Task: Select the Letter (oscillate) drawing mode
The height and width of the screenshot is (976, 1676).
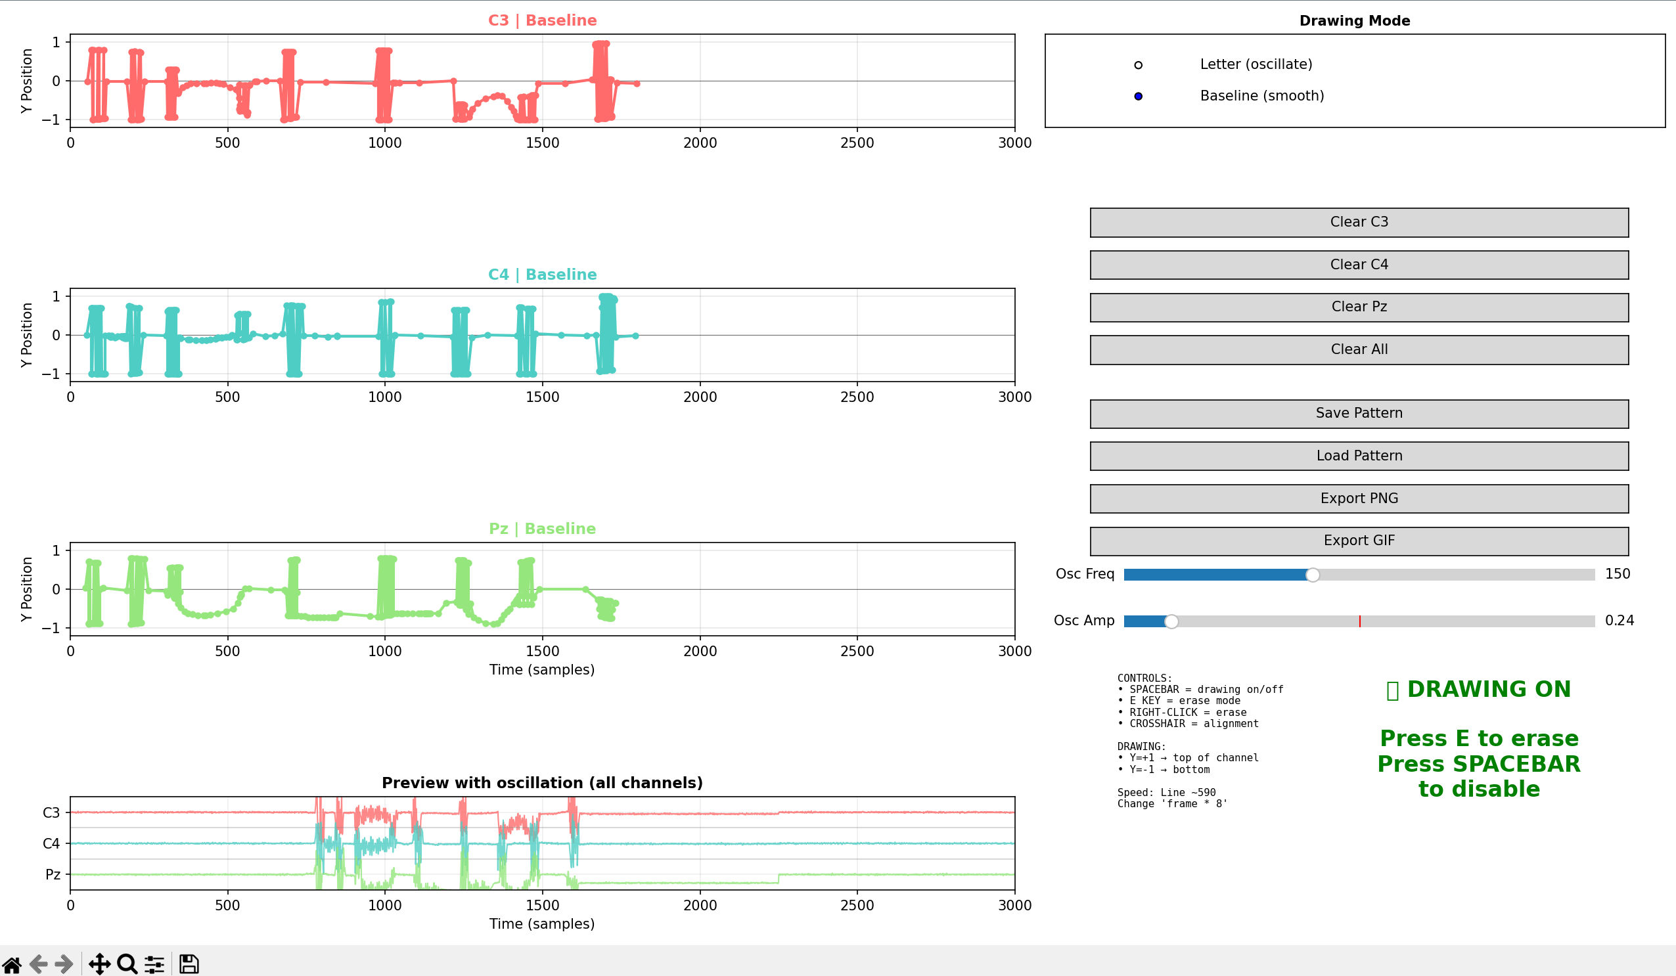Action: click(1139, 64)
